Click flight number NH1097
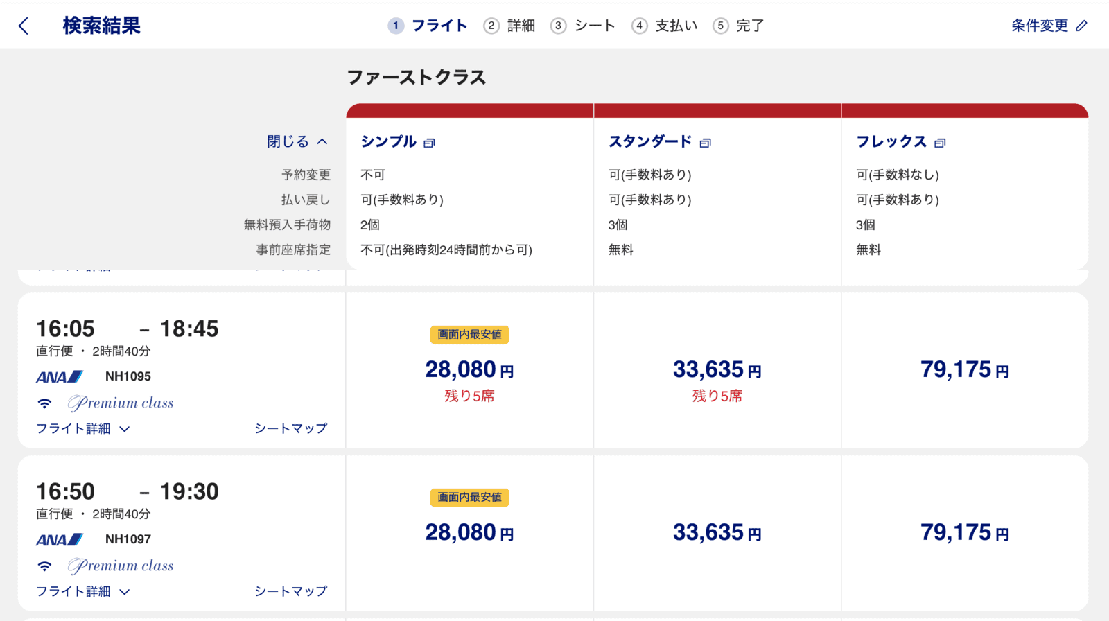The height and width of the screenshot is (621, 1109). 128,540
